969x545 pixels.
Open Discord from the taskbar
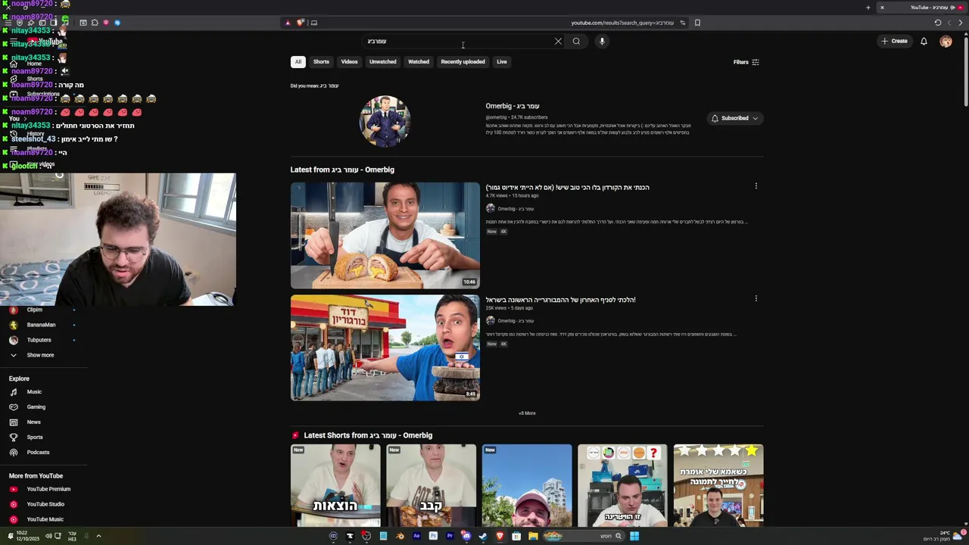coord(466,536)
